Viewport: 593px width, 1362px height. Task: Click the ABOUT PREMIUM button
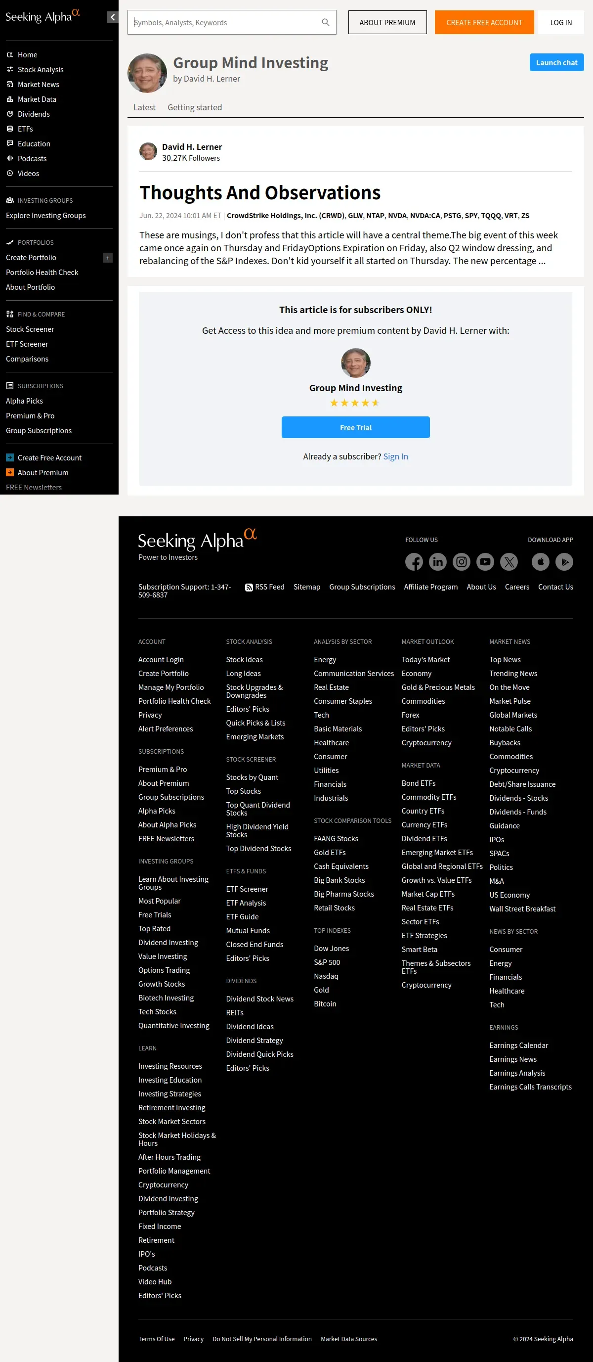(387, 23)
